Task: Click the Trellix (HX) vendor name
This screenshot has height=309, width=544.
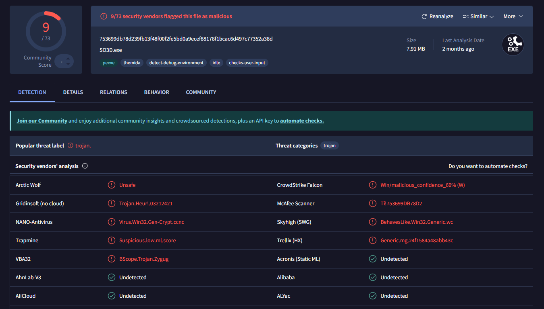Action: (x=290, y=240)
